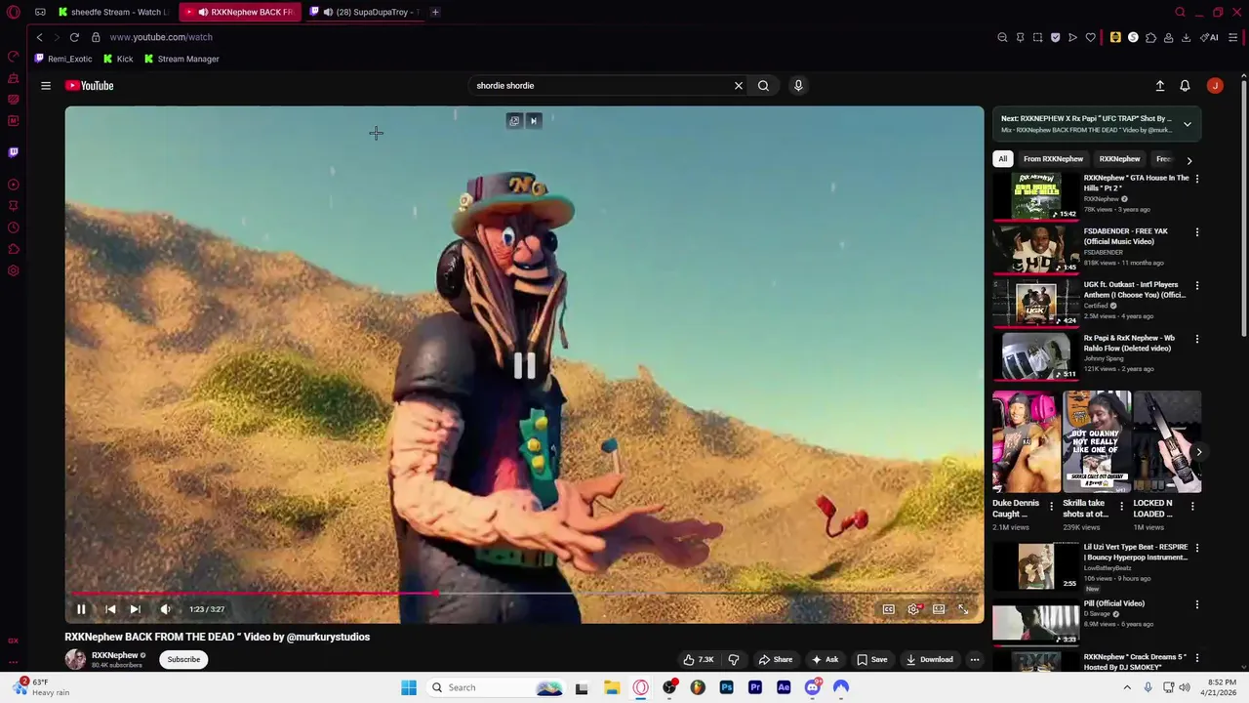Open the Easy Setup sliders icon
Image resolution: width=1249 pixels, height=703 pixels.
click(x=1233, y=37)
